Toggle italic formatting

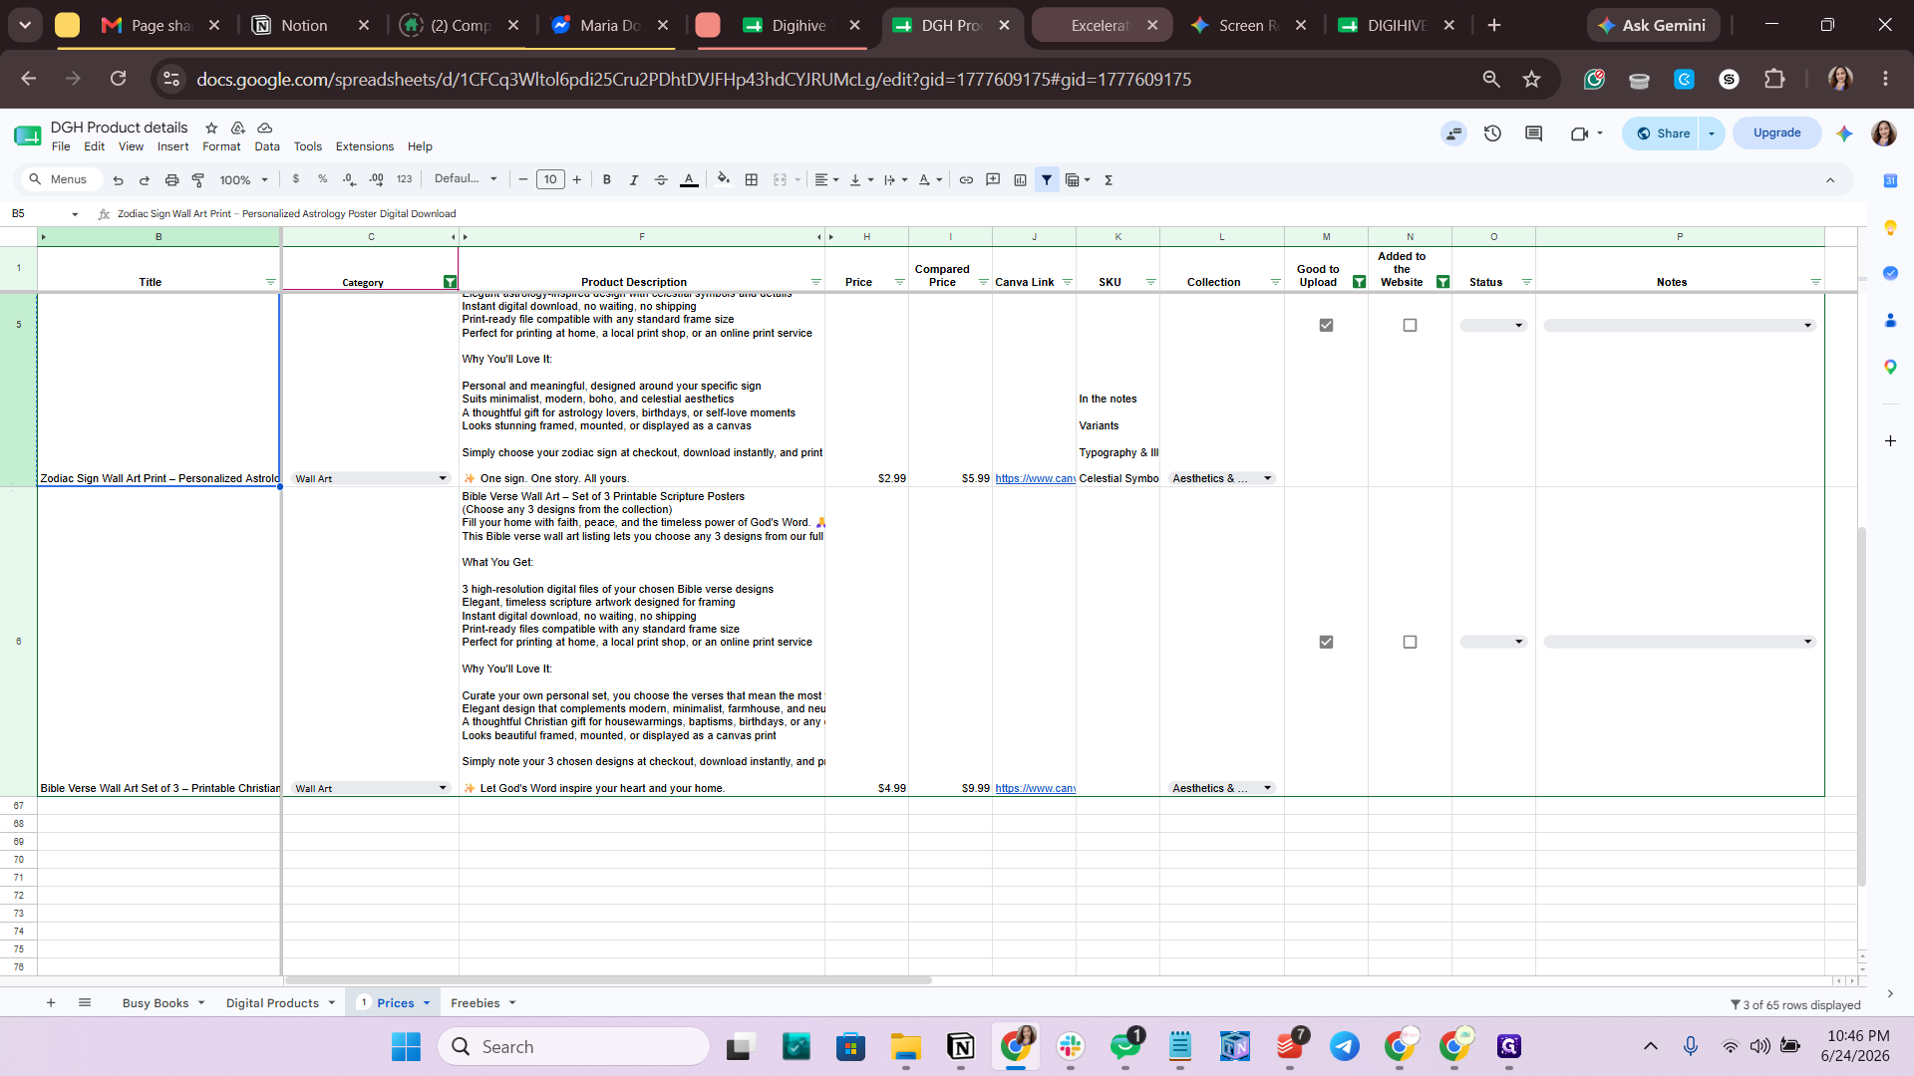click(x=634, y=179)
